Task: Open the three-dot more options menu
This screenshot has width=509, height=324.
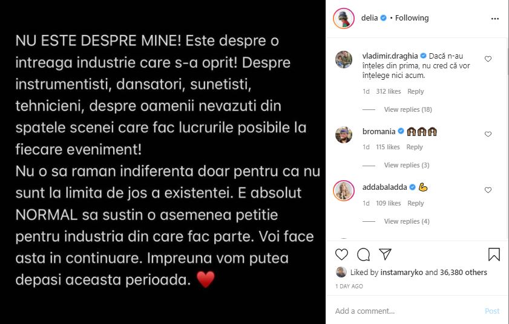Action: [x=495, y=18]
